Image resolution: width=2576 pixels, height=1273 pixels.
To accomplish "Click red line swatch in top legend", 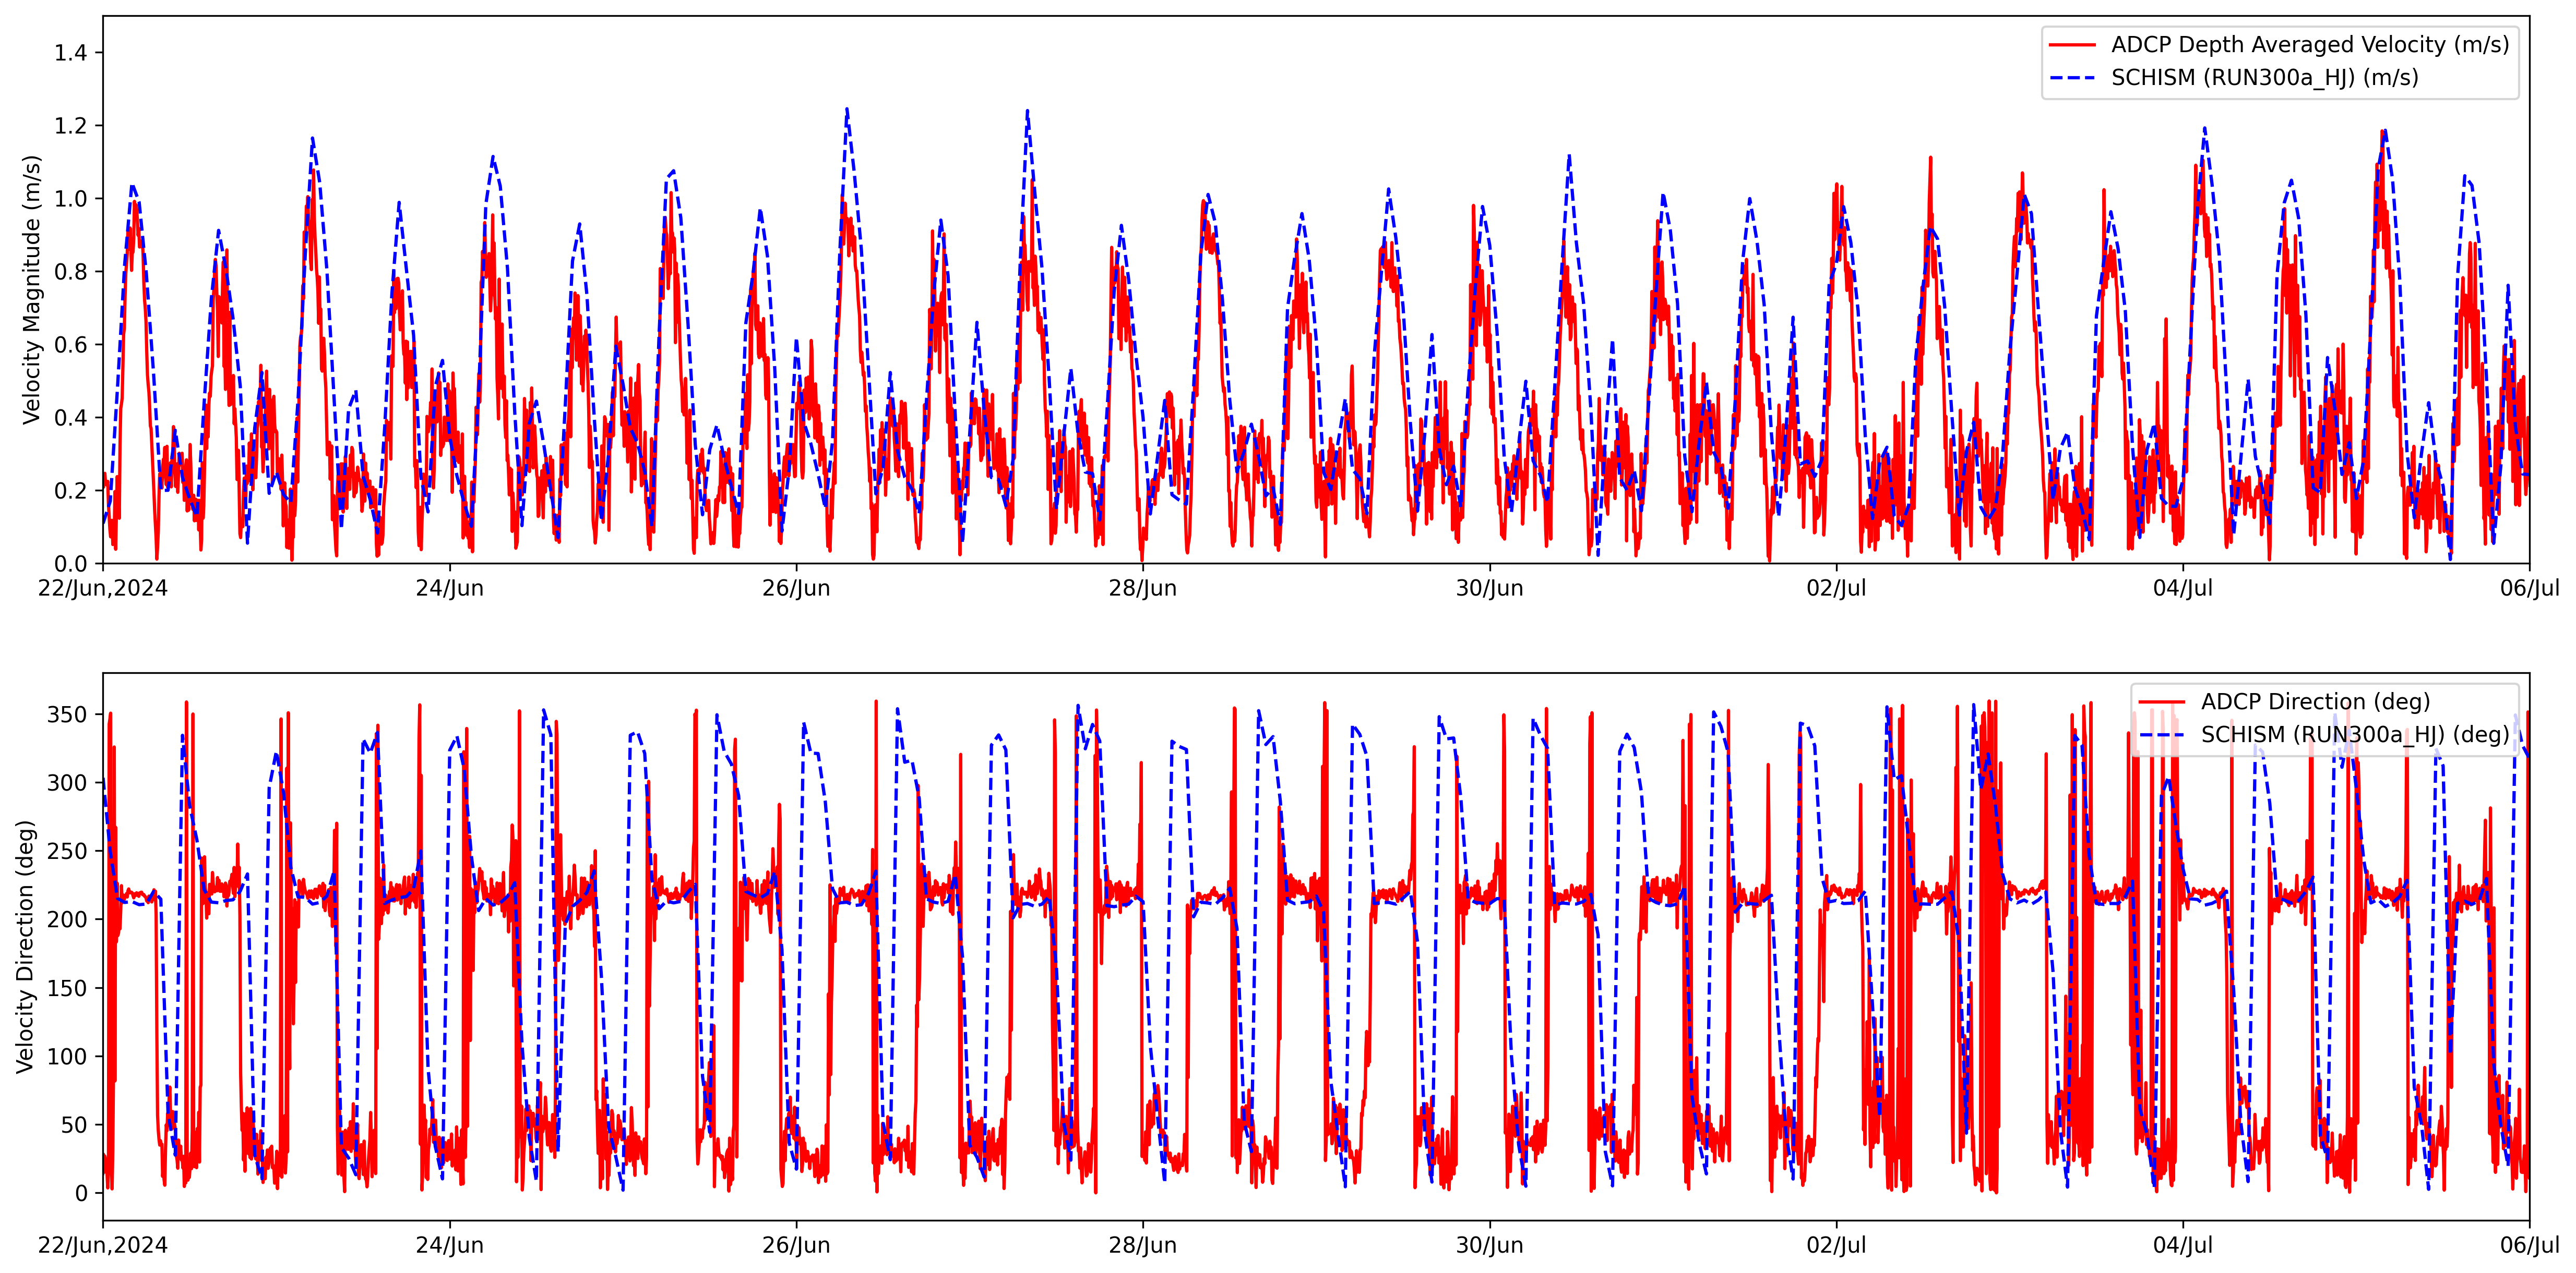I will pos(2072,45).
